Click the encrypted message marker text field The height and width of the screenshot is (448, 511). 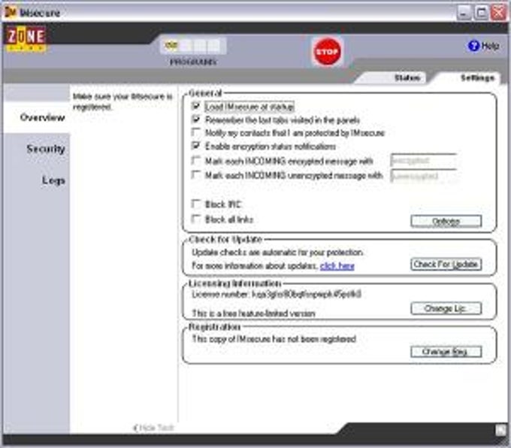point(424,160)
